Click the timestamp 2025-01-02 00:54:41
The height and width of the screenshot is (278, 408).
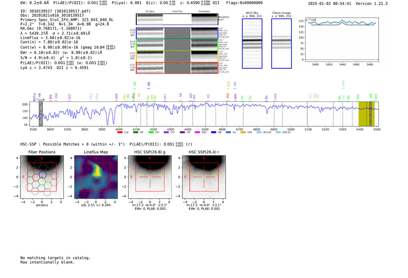click(330, 4)
